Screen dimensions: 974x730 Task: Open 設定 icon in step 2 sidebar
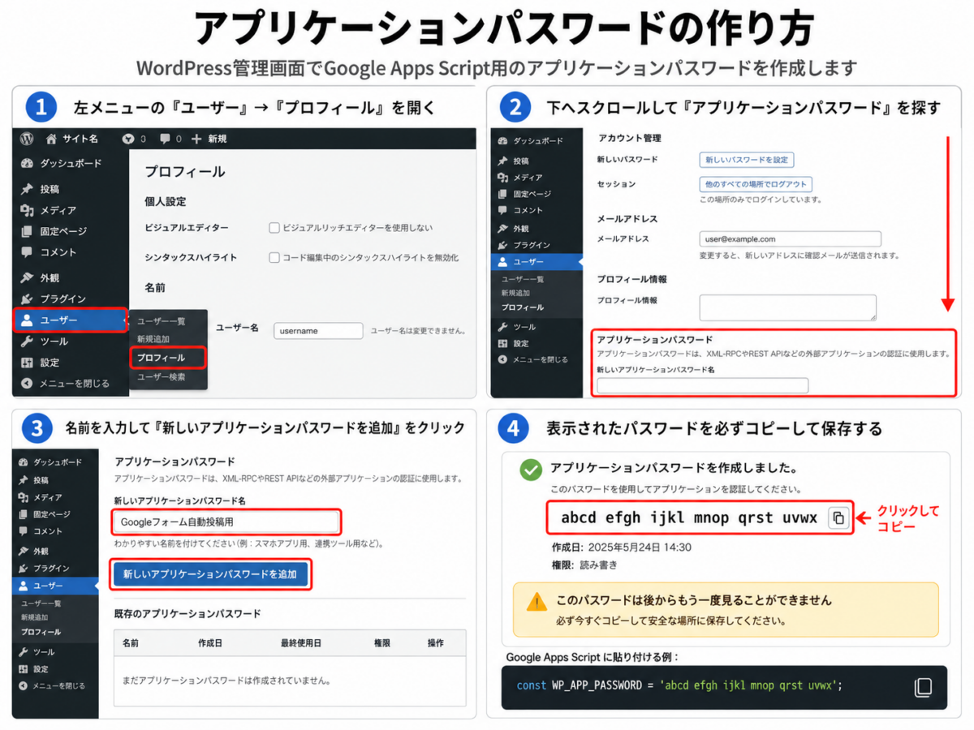click(502, 343)
